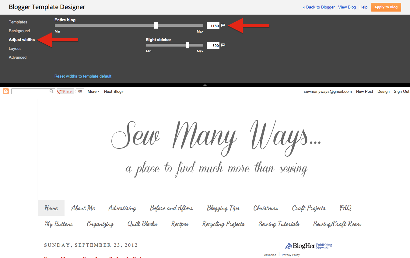410x258 pixels.
Task: Go to the Next Blog
Action: (114, 91)
